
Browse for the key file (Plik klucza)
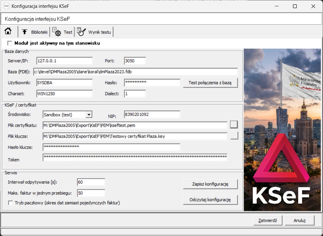coord(234,135)
